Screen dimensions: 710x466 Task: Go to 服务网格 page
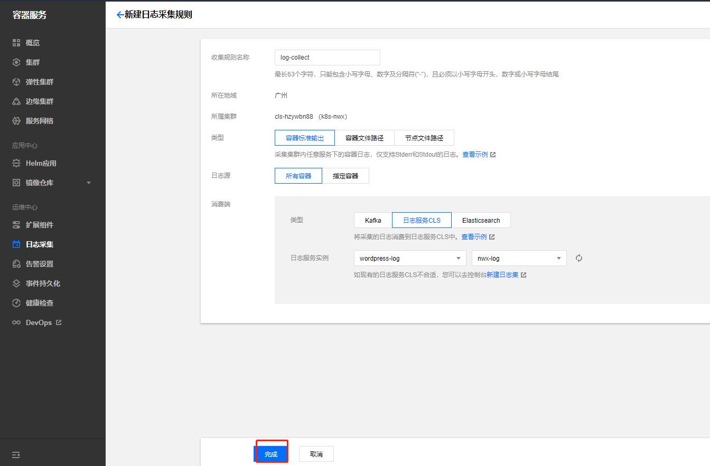coord(40,121)
